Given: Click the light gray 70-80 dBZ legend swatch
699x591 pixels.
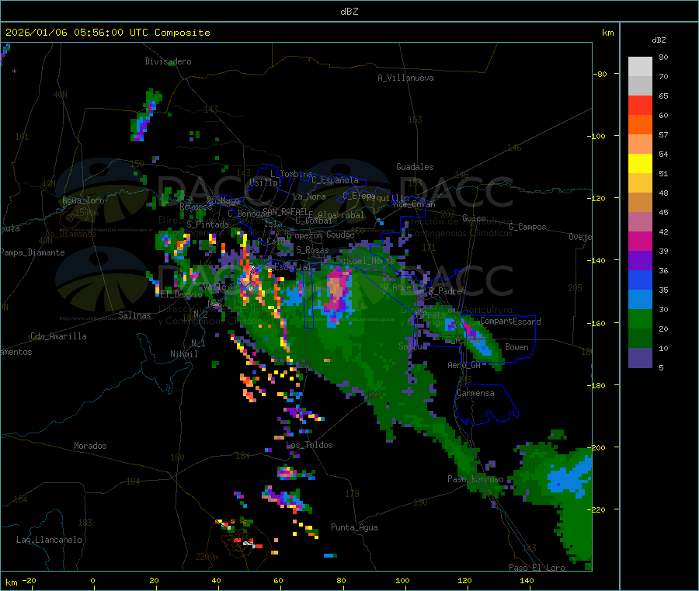Looking at the screenshot, I should coord(640,67).
